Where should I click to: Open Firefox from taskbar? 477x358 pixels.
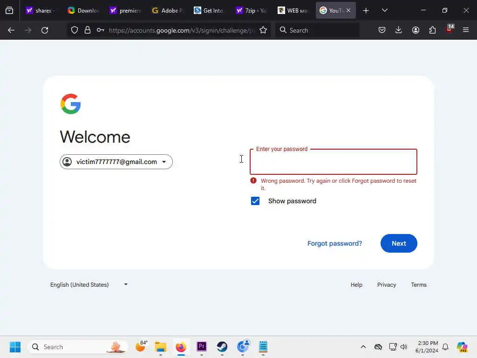click(181, 347)
